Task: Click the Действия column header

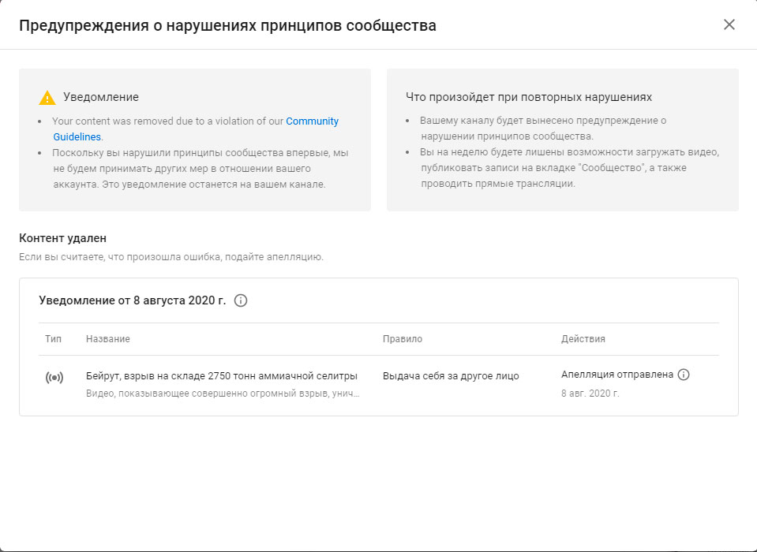Action: pos(583,339)
